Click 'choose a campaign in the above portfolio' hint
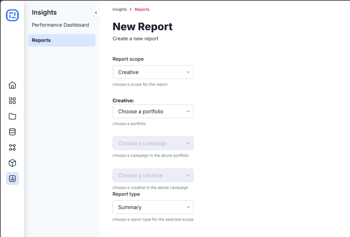Image resolution: width=350 pixels, height=237 pixels. tap(150, 155)
